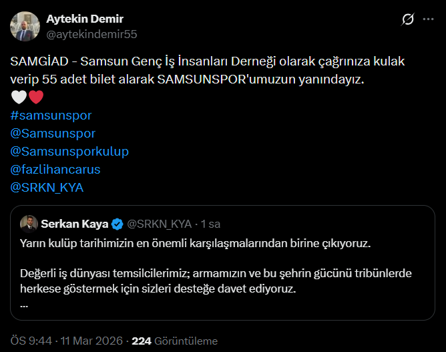
Task: Click Aytekin Demir's profile picture
Action: (24, 25)
